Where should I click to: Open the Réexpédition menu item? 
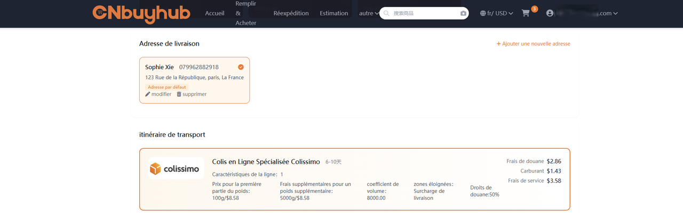point(291,13)
